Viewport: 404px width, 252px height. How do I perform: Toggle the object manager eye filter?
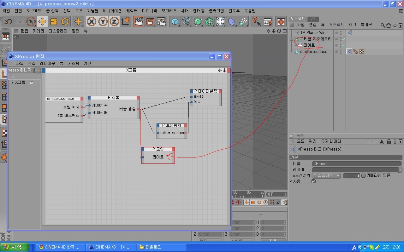395,25
